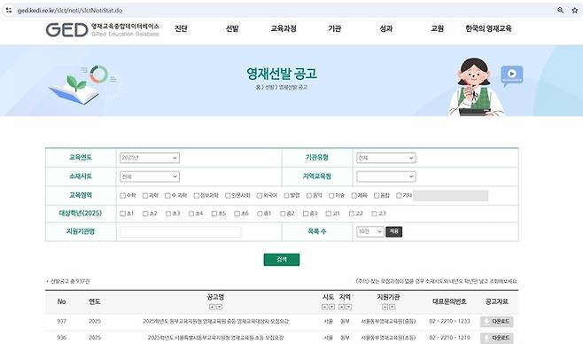
Task: Click the browser address bar URL
Action: (70, 11)
